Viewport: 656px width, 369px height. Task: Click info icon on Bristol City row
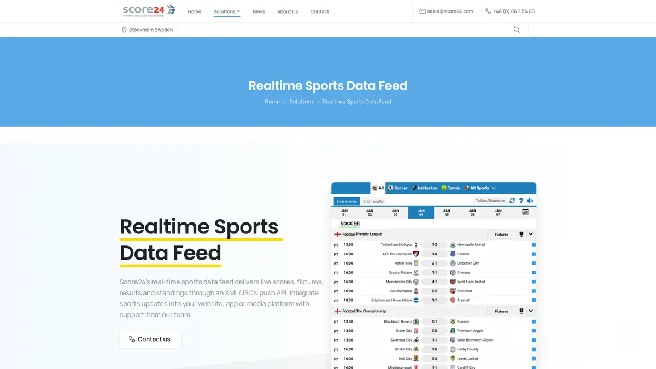pos(534,350)
